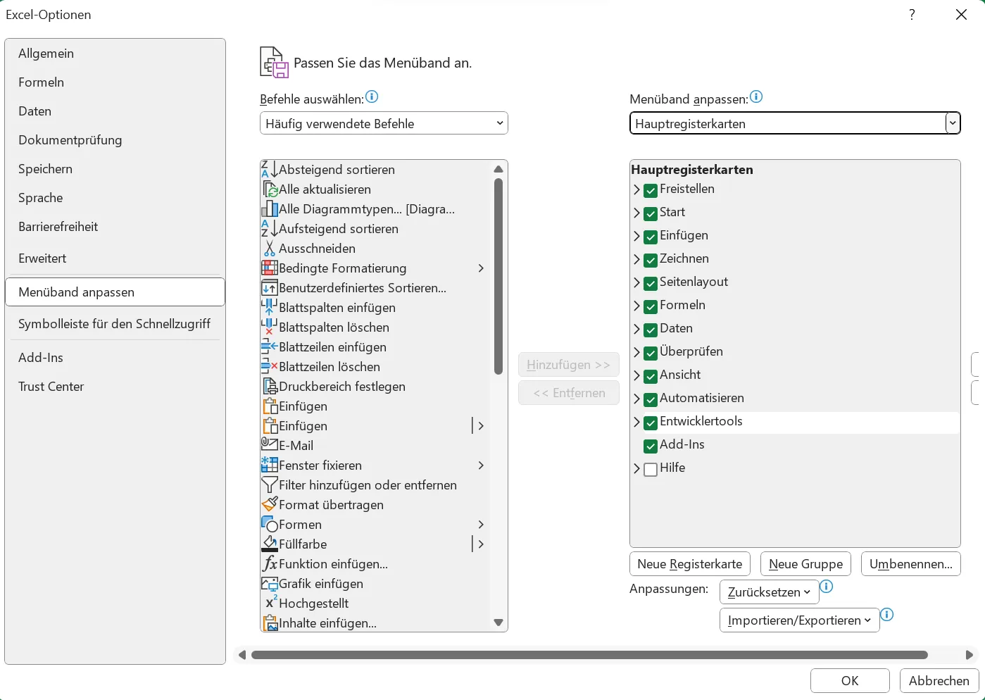Confirm with the OK button

[x=850, y=681]
